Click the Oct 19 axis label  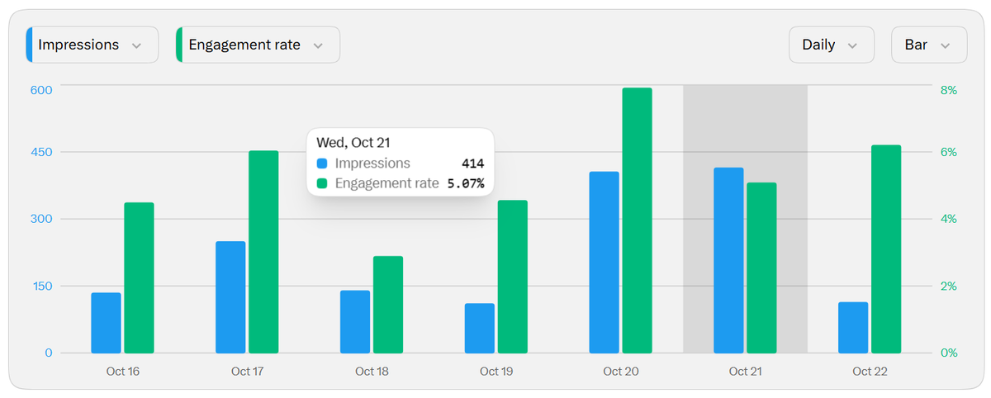496,372
